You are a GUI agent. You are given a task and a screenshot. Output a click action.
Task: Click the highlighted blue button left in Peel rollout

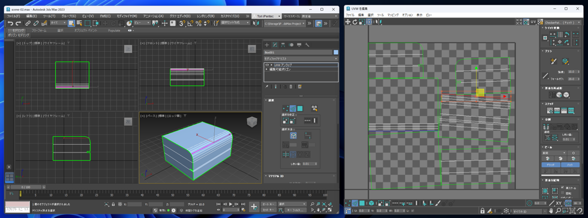point(551,165)
